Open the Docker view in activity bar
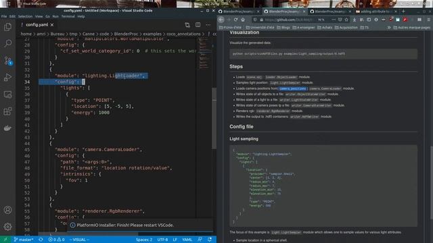Viewport: 433px width, 243px height. 7,128
